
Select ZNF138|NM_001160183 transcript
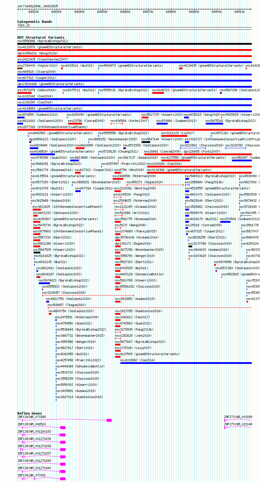point(34,431)
